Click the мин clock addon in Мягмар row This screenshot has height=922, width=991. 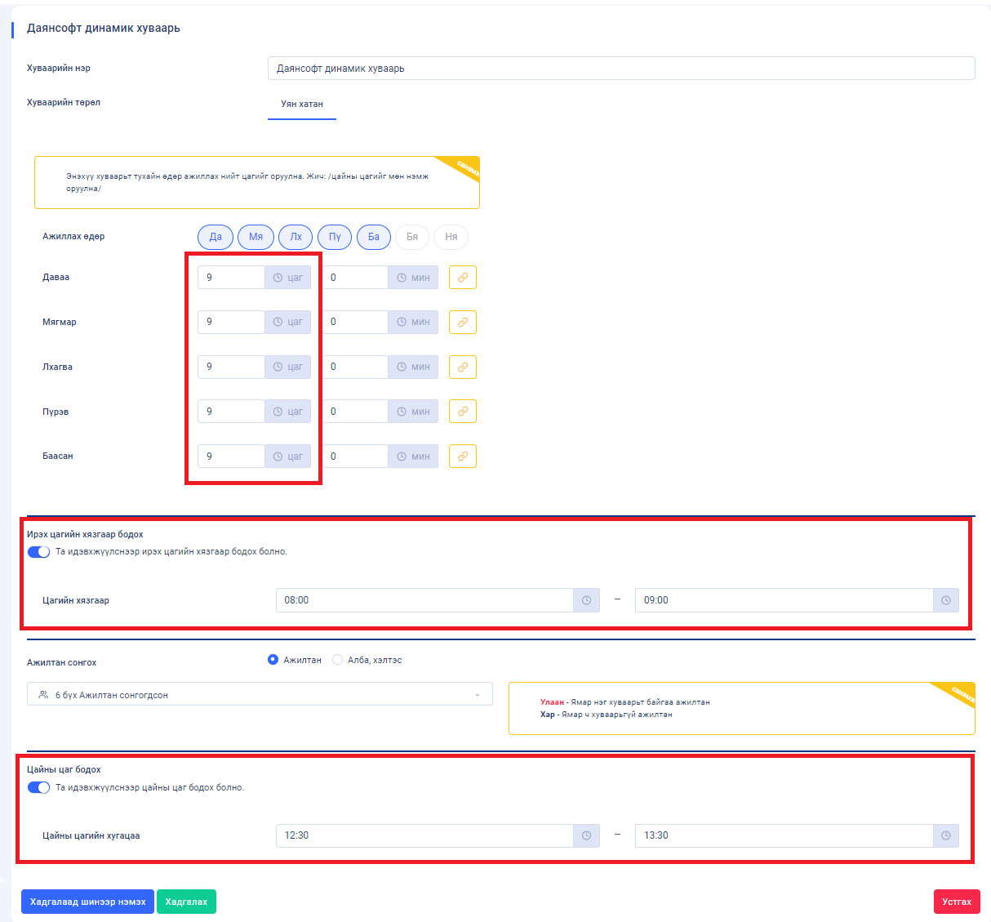coord(413,322)
